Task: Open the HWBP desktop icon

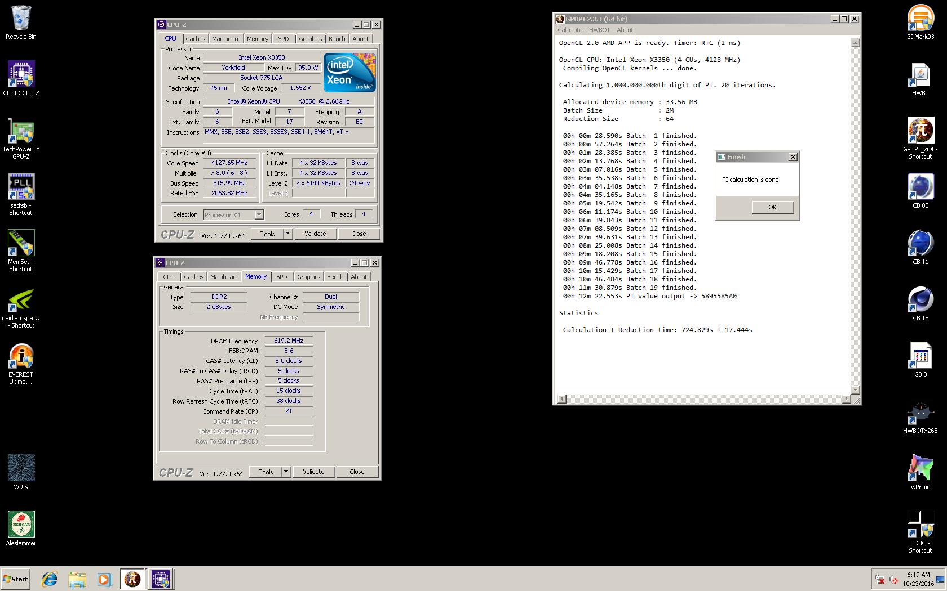Action: pyautogui.click(x=921, y=78)
